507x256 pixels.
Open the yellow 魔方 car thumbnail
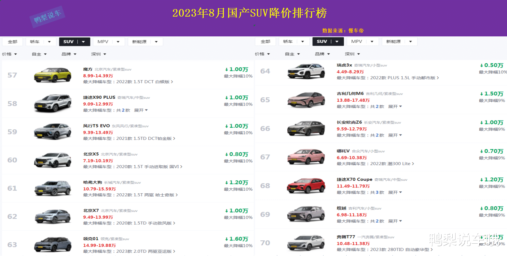[x=53, y=75]
